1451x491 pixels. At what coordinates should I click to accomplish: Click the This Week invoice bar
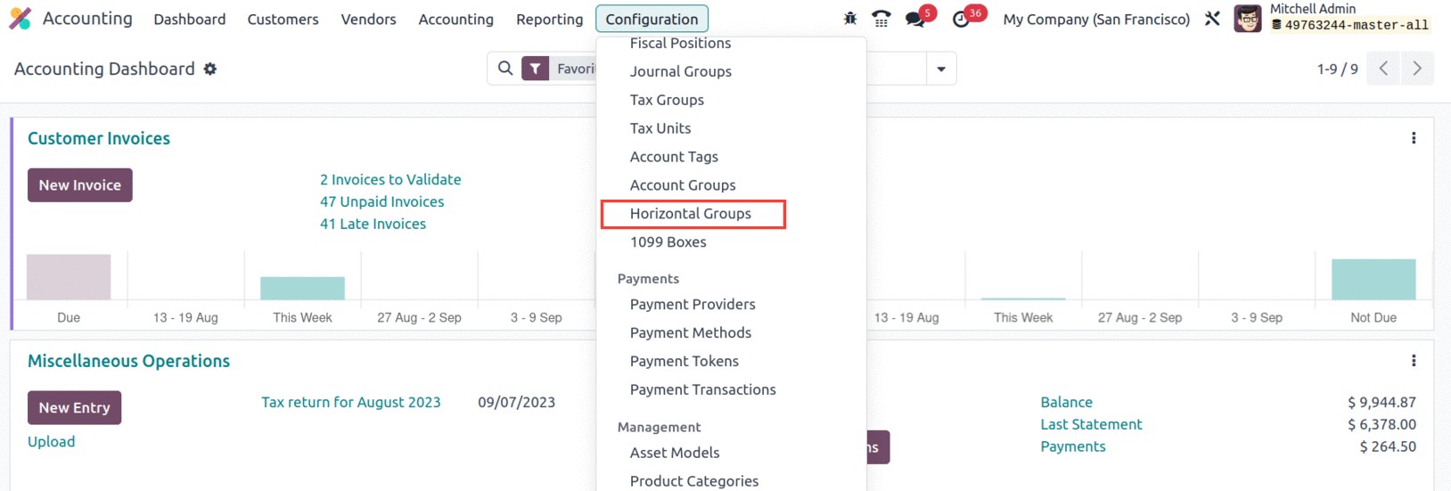[x=302, y=288]
